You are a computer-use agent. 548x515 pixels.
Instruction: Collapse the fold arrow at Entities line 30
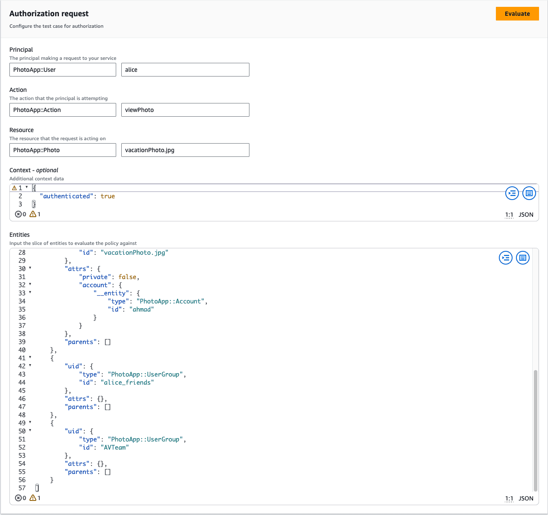[x=30, y=268]
